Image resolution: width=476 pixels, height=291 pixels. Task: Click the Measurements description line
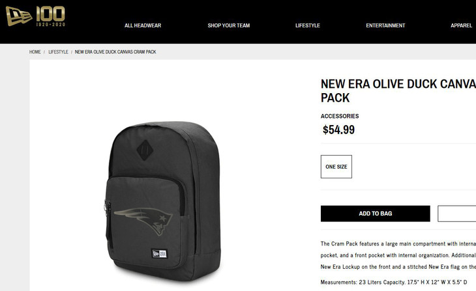(394, 282)
